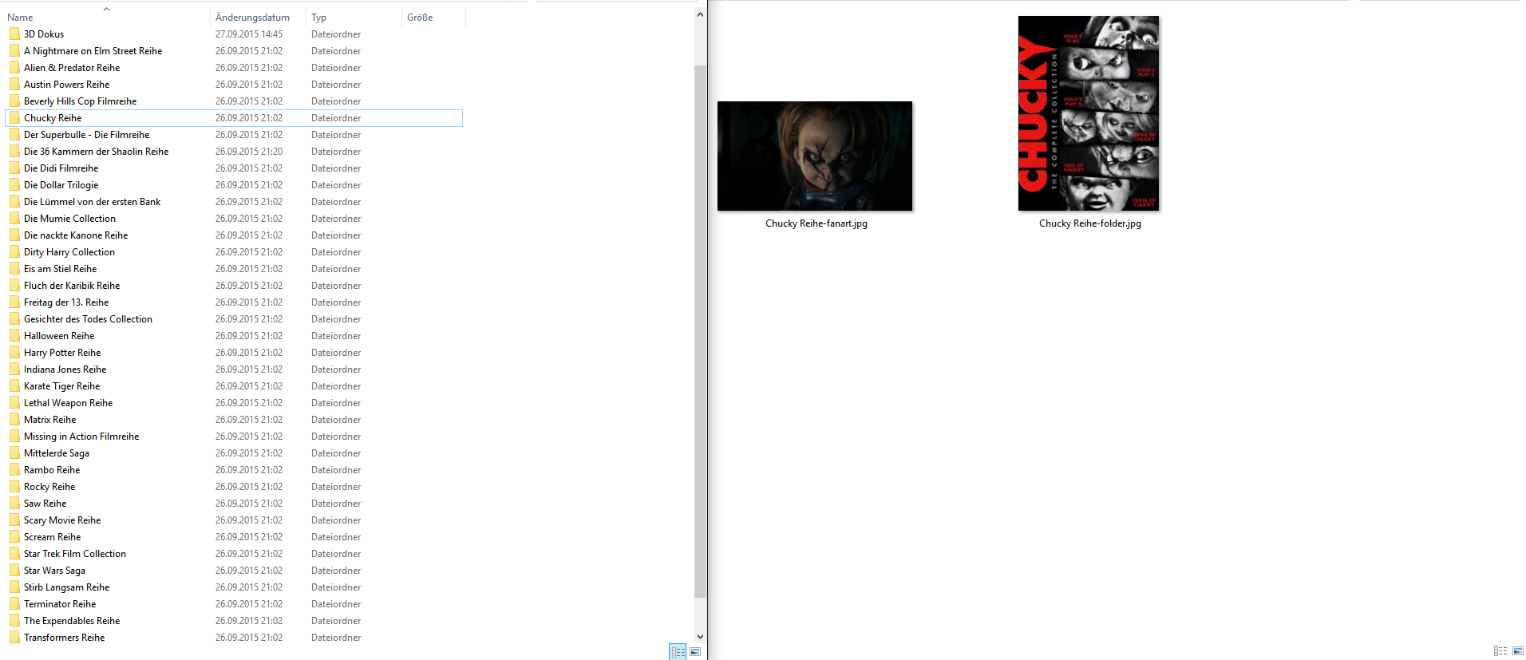1526x660 pixels.
Task: Select The Expendables Reihe folder name
Action: pos(72,621)
